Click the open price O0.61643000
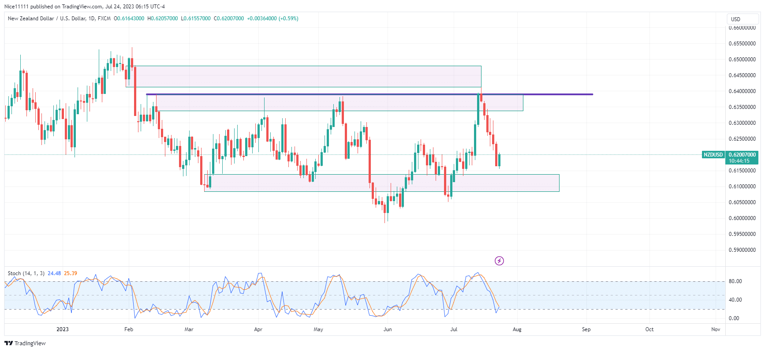The height and width of the screenshot is (351, 765). pos(129,19)
